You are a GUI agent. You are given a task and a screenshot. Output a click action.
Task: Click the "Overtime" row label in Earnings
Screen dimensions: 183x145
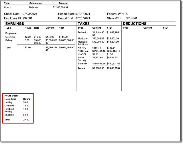(10, 37)
